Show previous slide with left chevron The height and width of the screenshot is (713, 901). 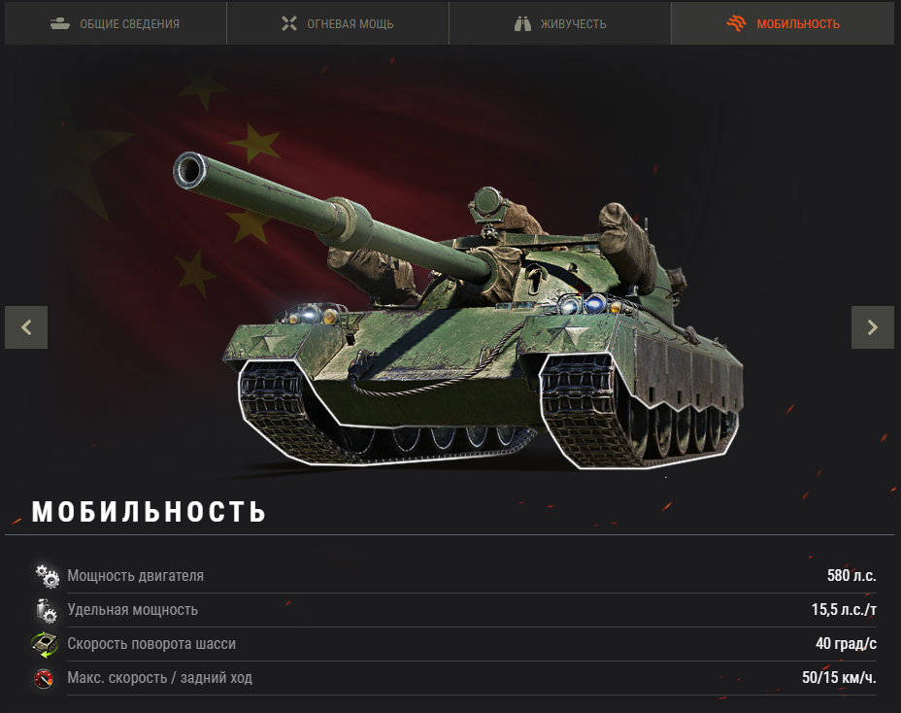(x=26, y=327)
